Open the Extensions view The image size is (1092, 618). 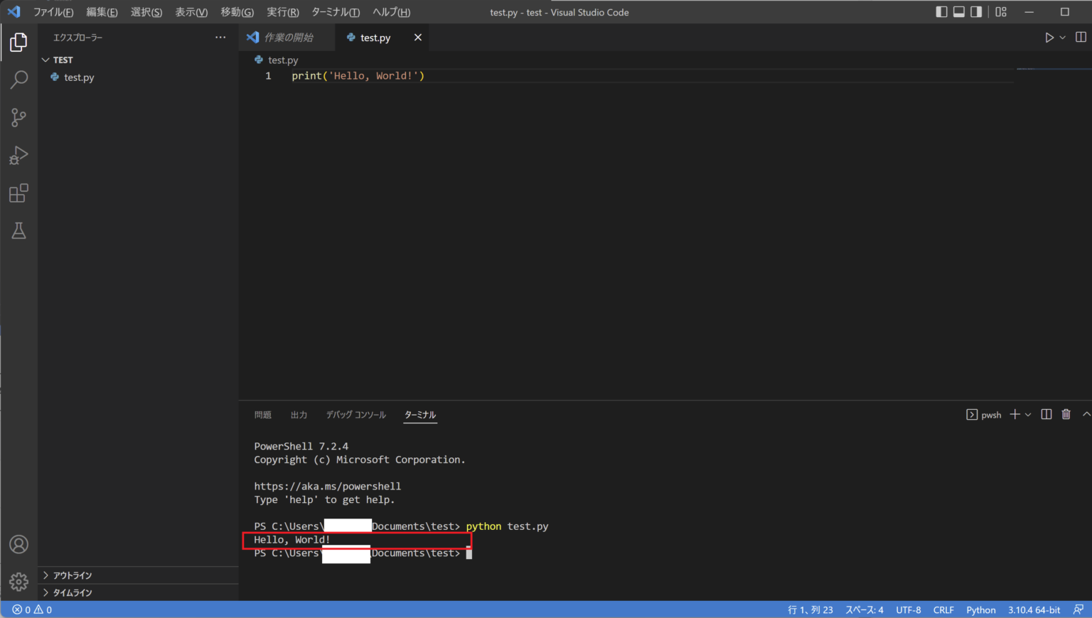18,193
